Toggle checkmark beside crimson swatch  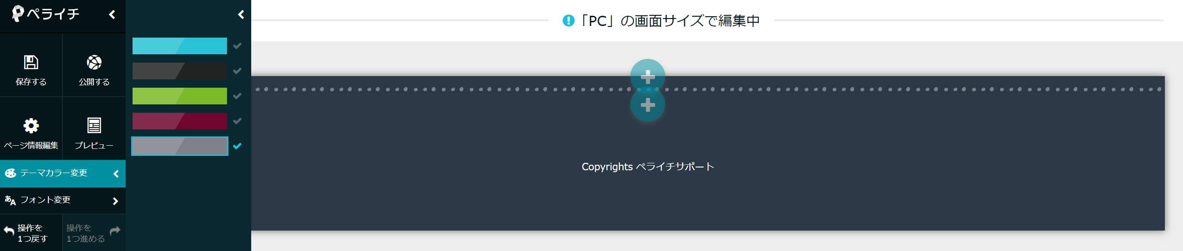[x=237, y=121]
